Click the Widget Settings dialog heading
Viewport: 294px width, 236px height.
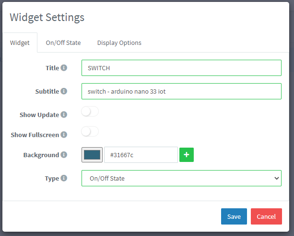coord(47,18)
